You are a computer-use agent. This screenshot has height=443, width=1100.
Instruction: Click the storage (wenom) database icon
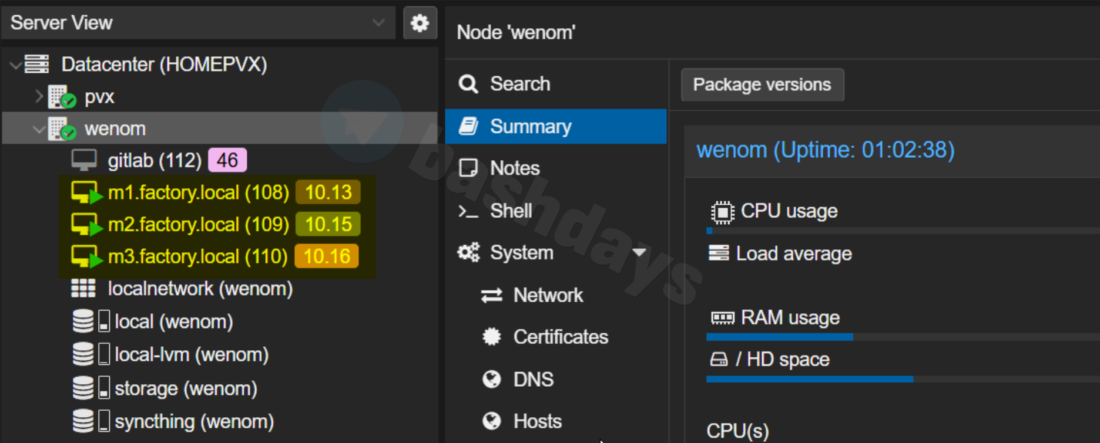[x=83, y=388]
